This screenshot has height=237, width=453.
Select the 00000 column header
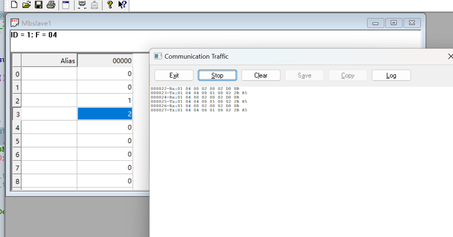(105, 61)
